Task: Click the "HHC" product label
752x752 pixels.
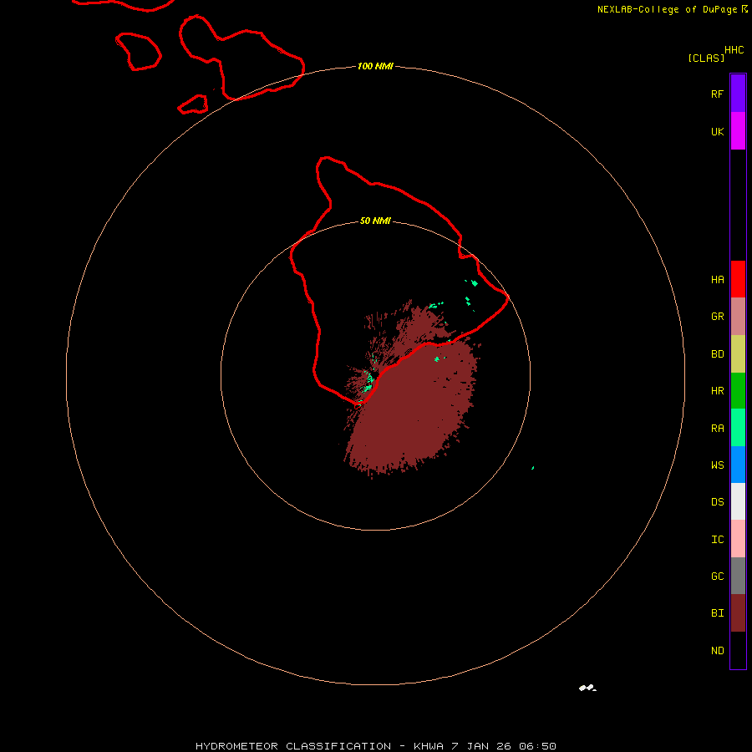Action: click(734, 50)
